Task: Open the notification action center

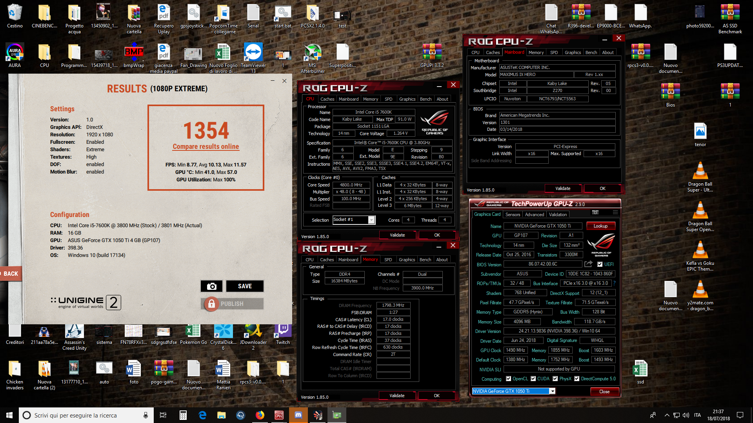Action: 740,415
